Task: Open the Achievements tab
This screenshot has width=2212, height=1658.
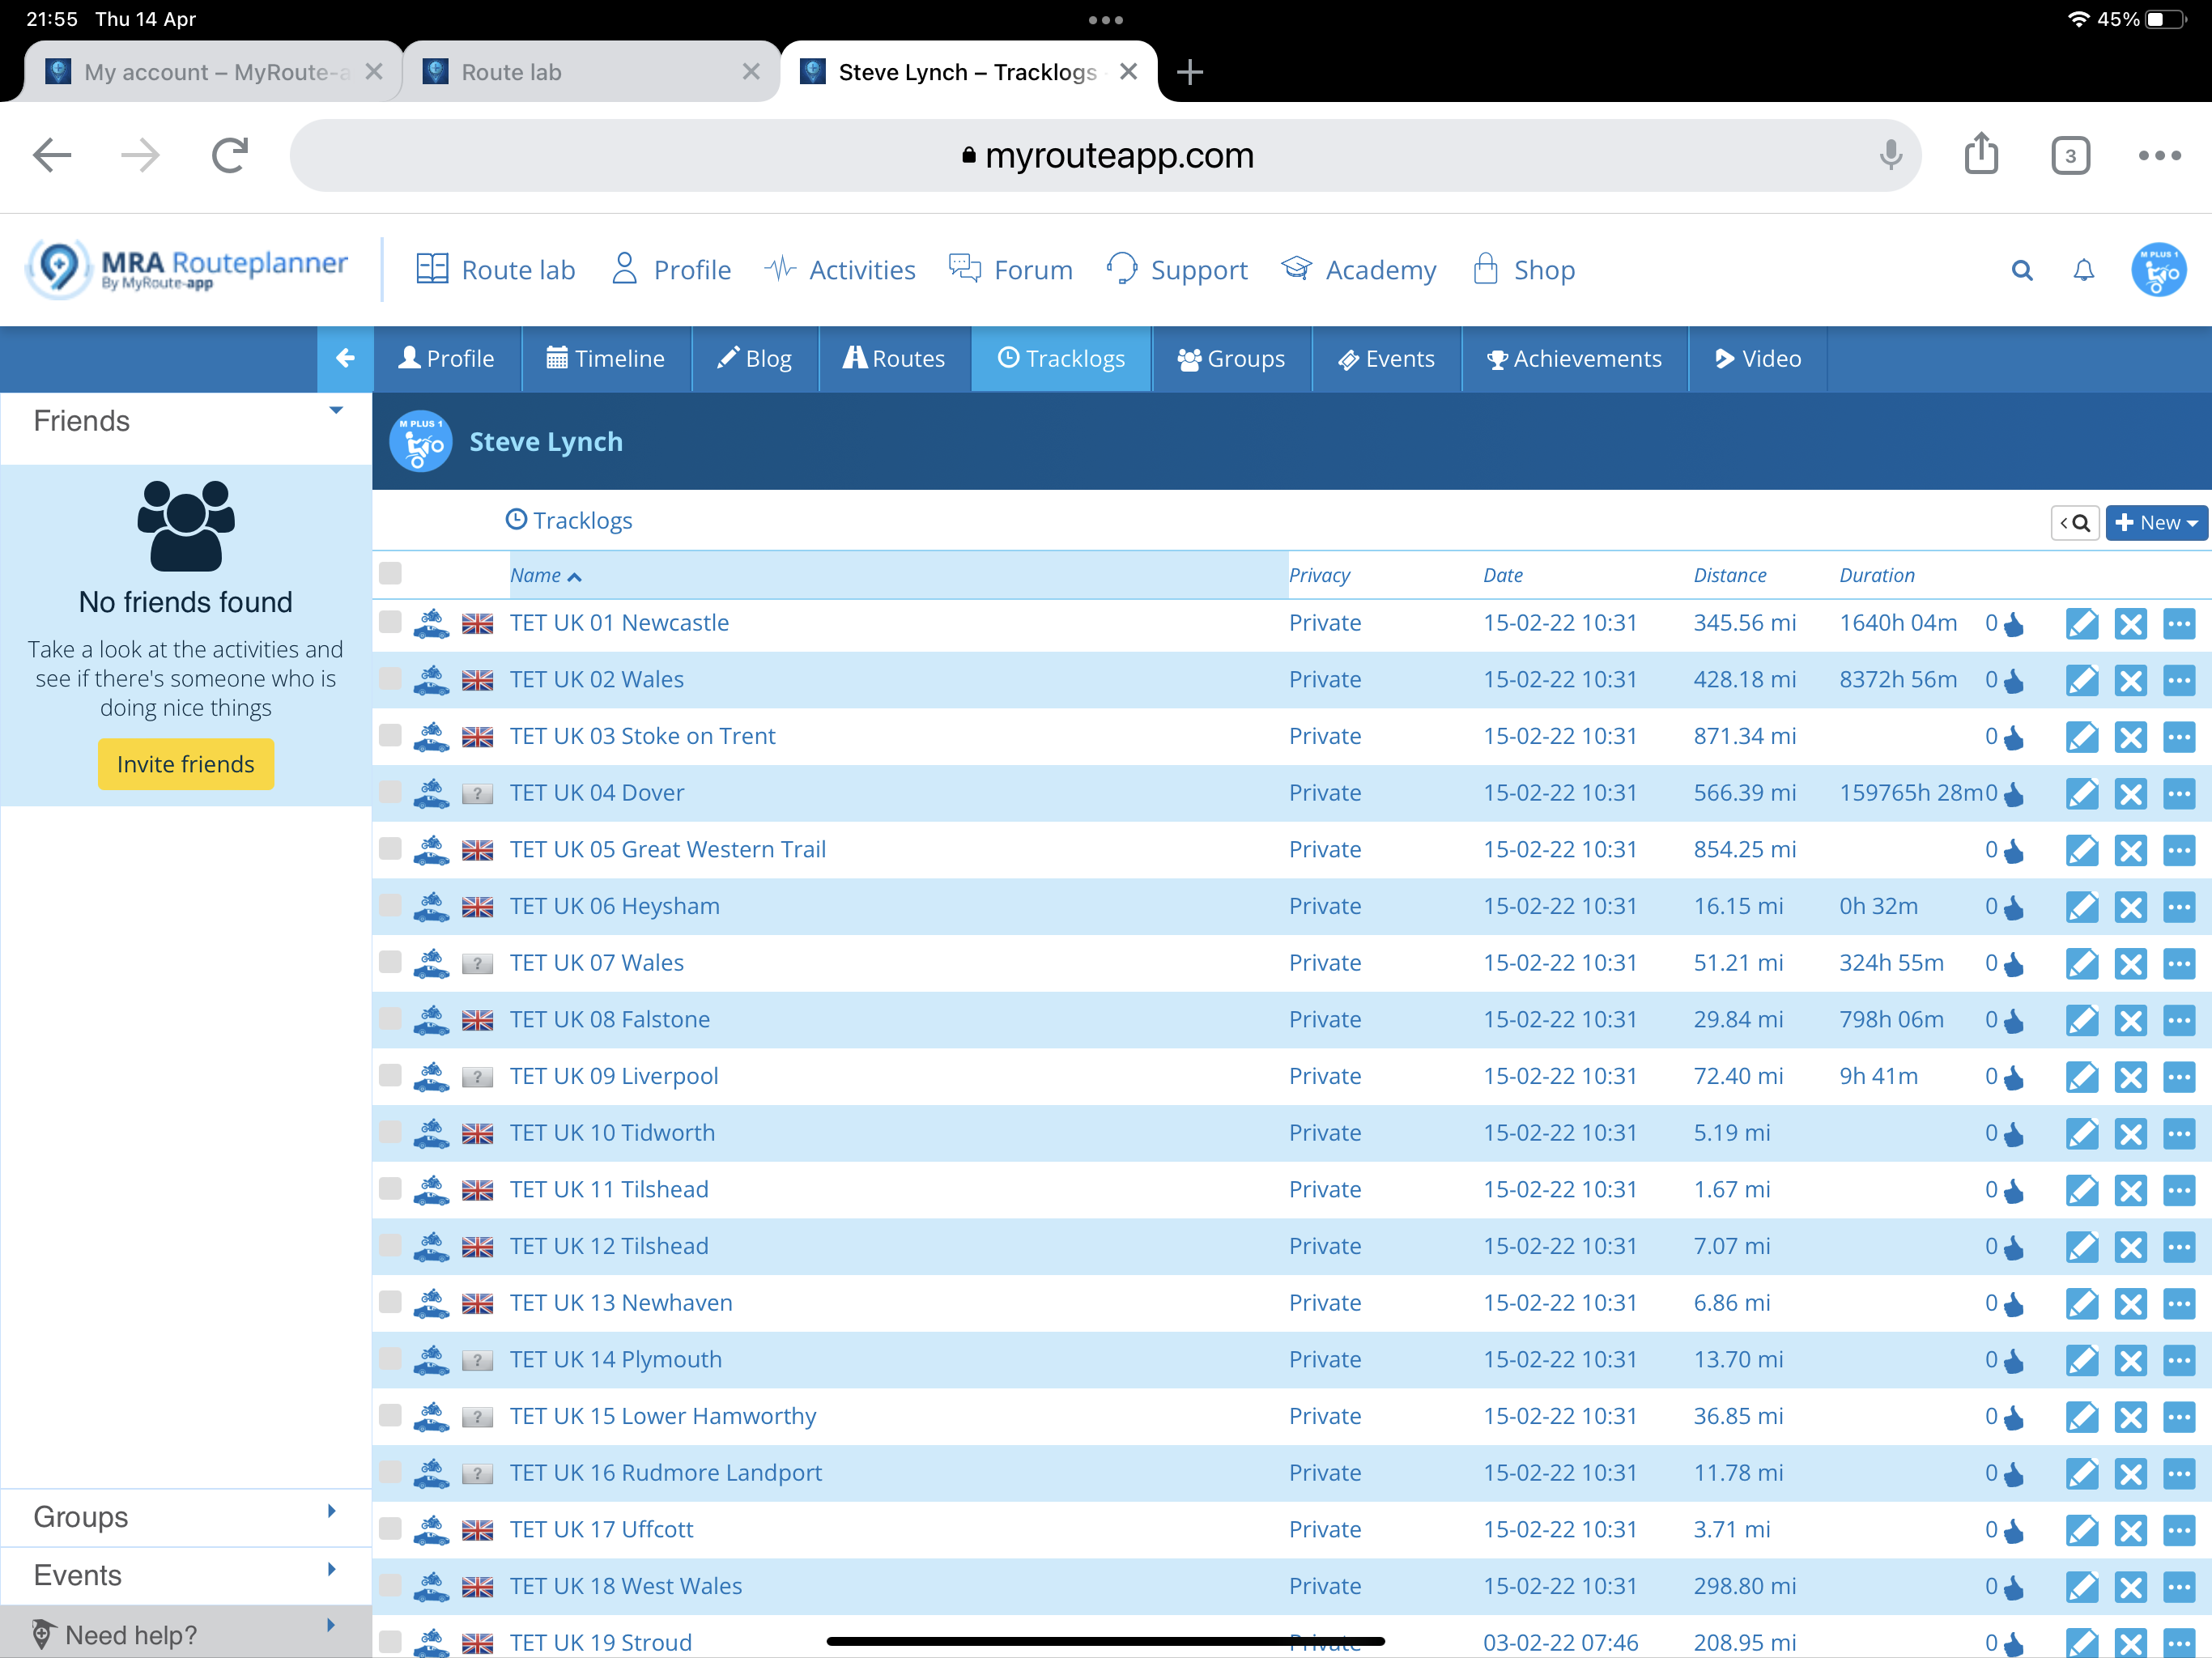Action: click(x=1574, y=358)
